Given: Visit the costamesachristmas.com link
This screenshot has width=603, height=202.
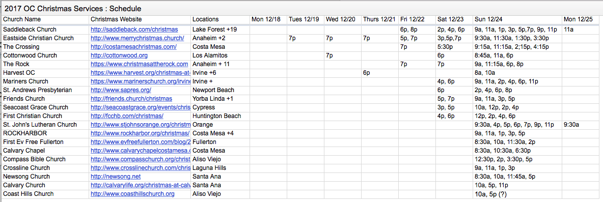Looking at the screenshot, I should click(133, 47).
